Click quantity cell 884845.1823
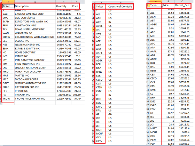The height and width of the screenshot is (146, 195). coord(64,14)
